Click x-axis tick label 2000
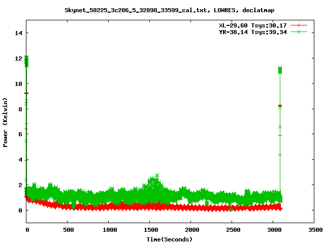The height and width of the screenshot is (244, 325). (192, 230)
